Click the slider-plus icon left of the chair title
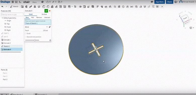Screen dimensions: 196x95 coord(20,2)
